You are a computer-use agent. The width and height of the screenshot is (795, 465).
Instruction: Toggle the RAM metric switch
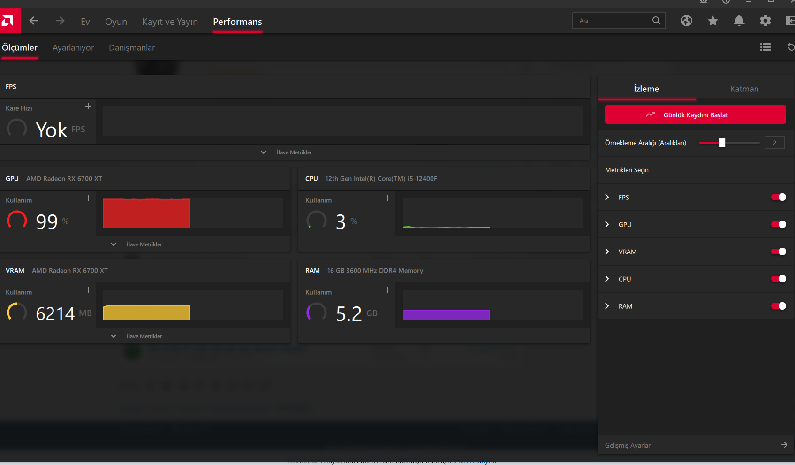[x=779, y=306]
